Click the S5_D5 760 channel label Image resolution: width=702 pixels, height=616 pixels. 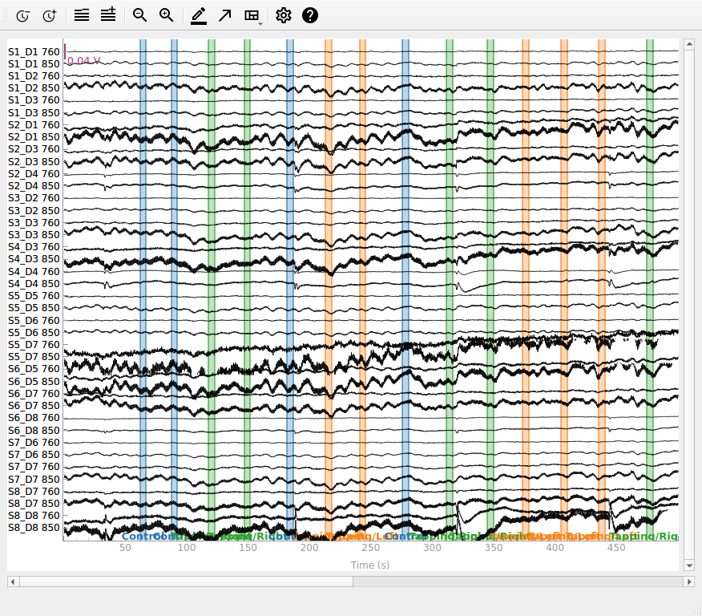tap(34, 296)
